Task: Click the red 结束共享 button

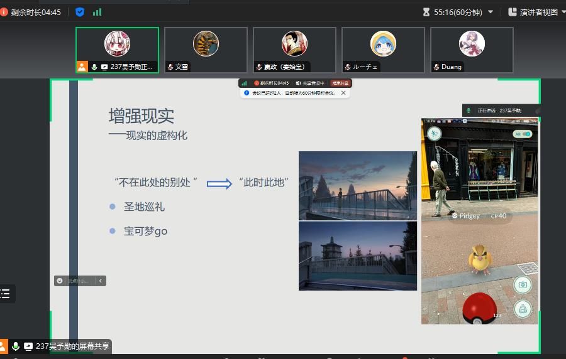Action: tap(340, 83)
